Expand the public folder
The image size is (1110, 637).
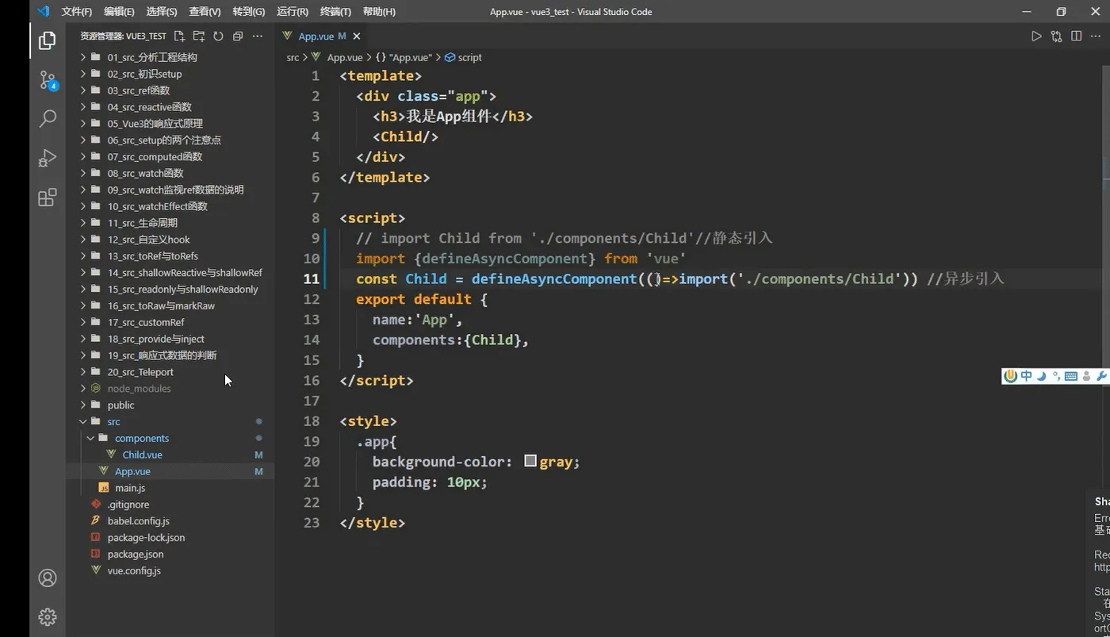click(170, 405)
